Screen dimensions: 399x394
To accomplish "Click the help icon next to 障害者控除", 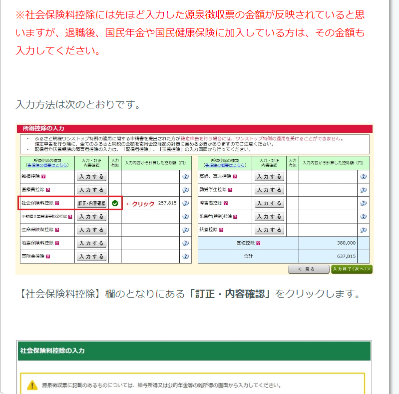I will (x=226, y=203).
